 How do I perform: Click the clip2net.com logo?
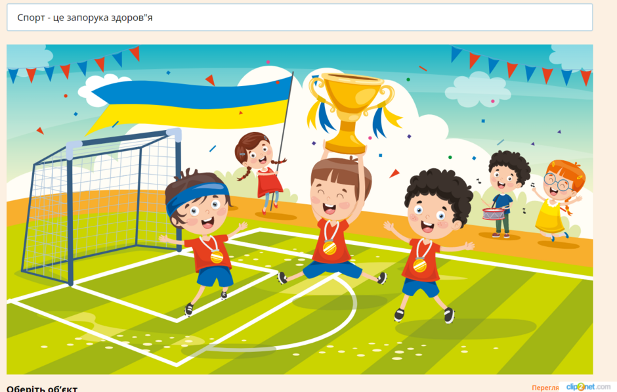[x=588, y=387]
